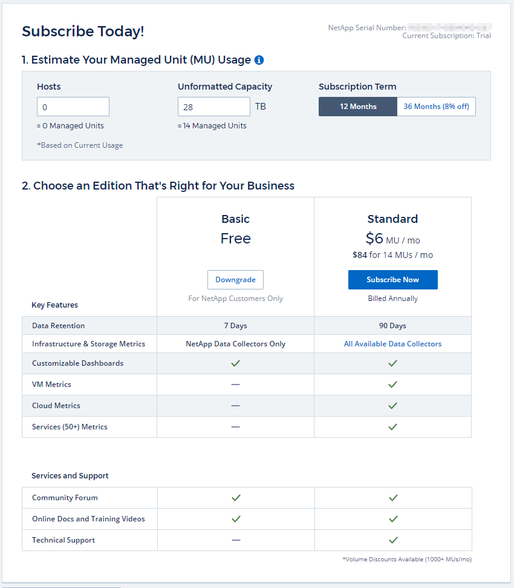Click the Subscribe Now button

392,280
